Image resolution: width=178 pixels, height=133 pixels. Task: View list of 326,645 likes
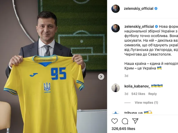(x=123, y=129)
